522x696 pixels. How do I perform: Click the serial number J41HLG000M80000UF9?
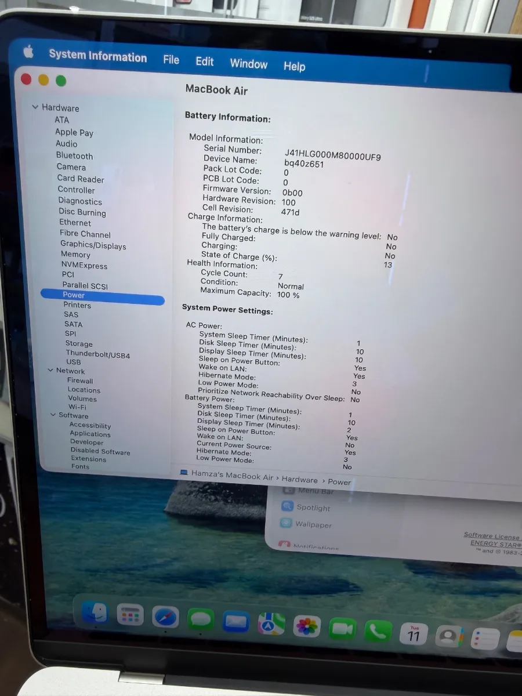coord(333,155)
